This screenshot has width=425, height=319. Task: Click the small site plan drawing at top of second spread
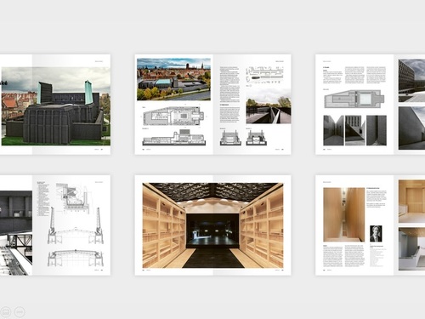tap(264, 75)
